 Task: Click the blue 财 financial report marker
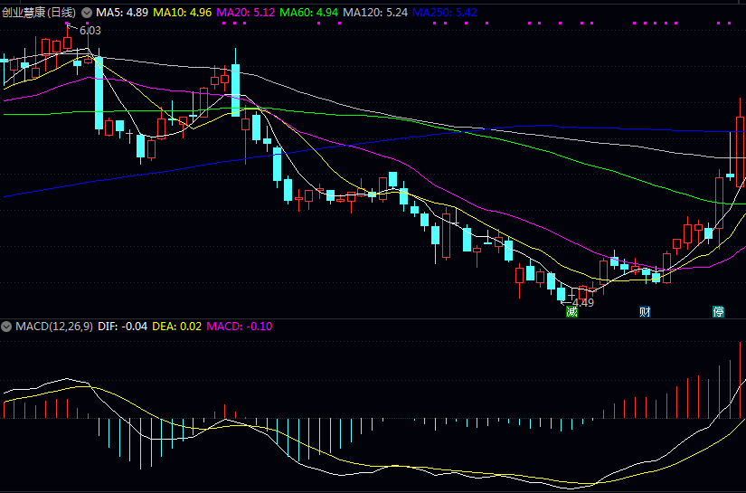[645, 311]
